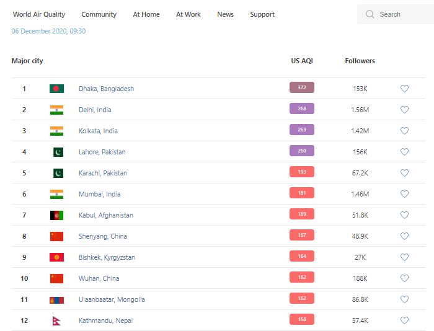The width and height of the screenshot is (434, 331).
Task: Open the World Air Quality menu
Action: pyautogui.click(x=39, y=14)
